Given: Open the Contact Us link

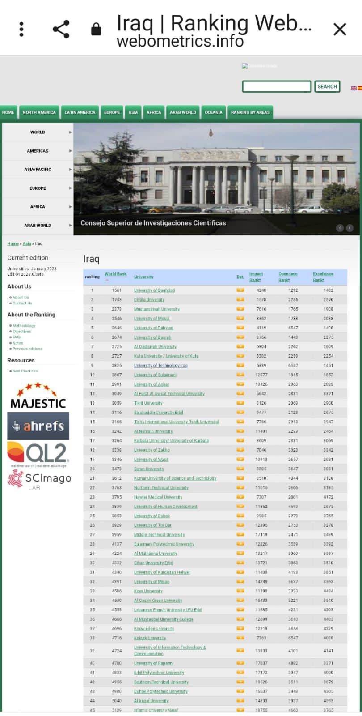Looking at the screenshot, I should [x=22, y=303].
